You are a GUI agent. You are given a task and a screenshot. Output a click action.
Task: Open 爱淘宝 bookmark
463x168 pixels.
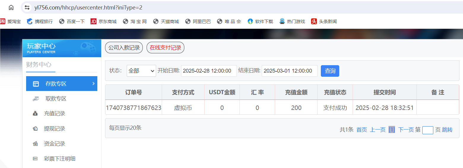pos(11,21)
